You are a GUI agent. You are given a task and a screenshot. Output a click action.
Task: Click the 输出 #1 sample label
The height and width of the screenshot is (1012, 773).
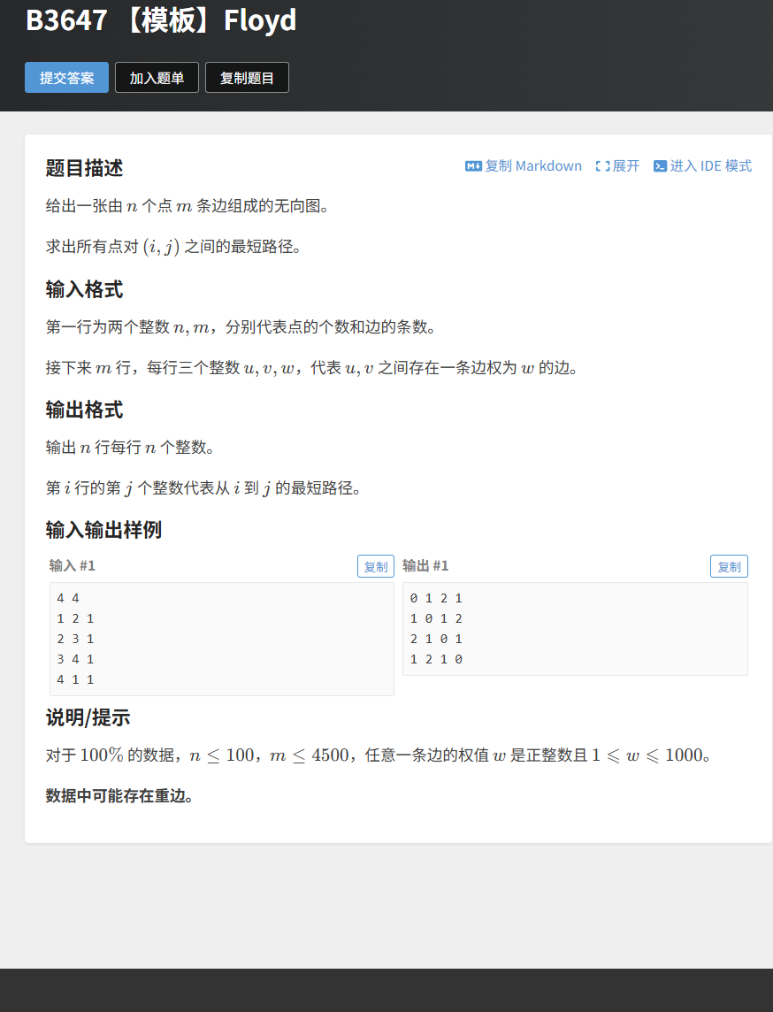point(426,565)
